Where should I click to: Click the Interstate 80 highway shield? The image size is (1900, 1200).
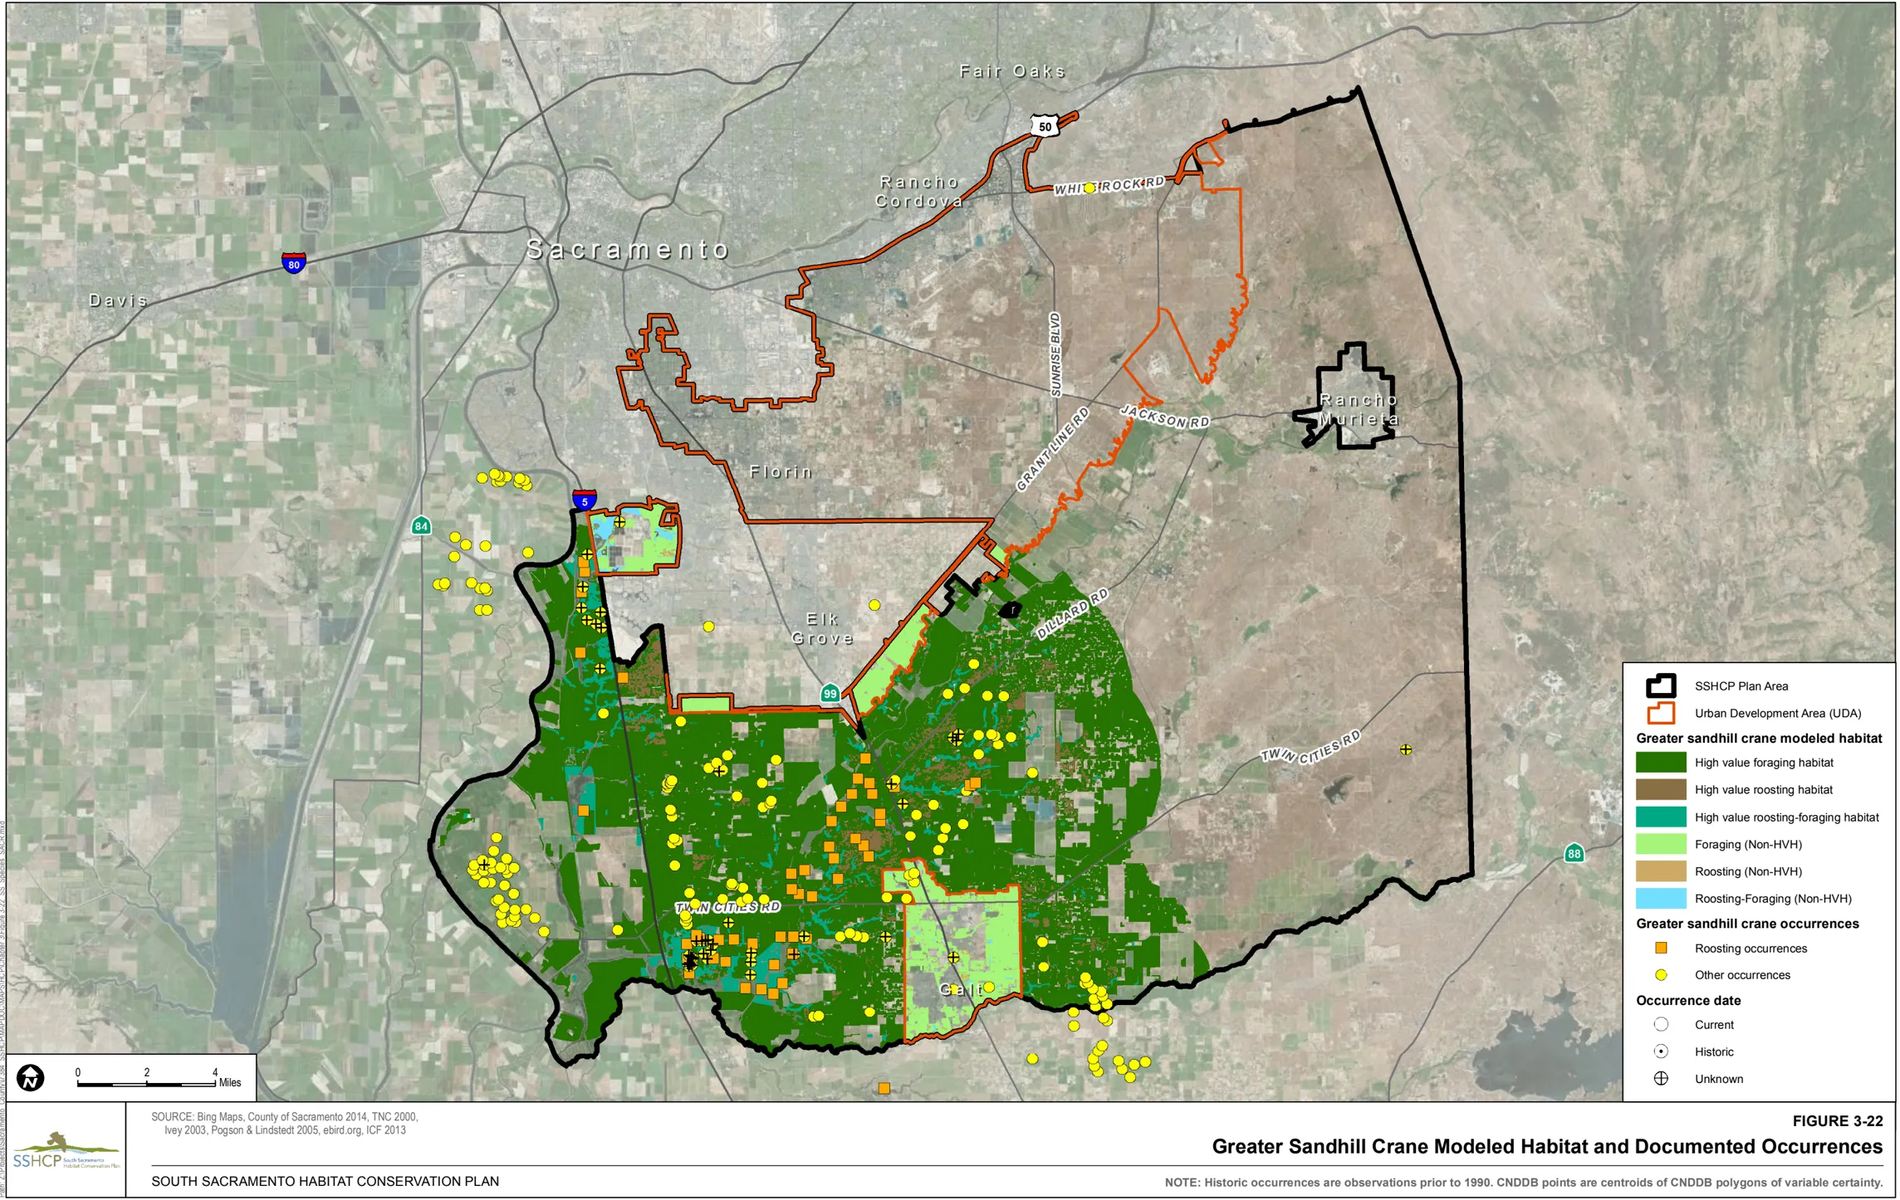pos(293,263)
